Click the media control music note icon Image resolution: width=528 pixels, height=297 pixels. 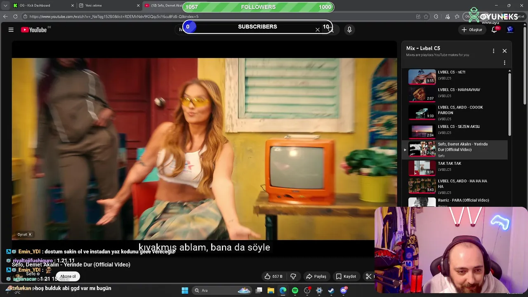tap(448, 16)
